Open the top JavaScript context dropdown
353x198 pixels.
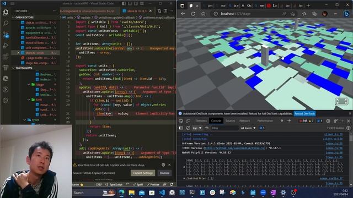pos(197,128)
